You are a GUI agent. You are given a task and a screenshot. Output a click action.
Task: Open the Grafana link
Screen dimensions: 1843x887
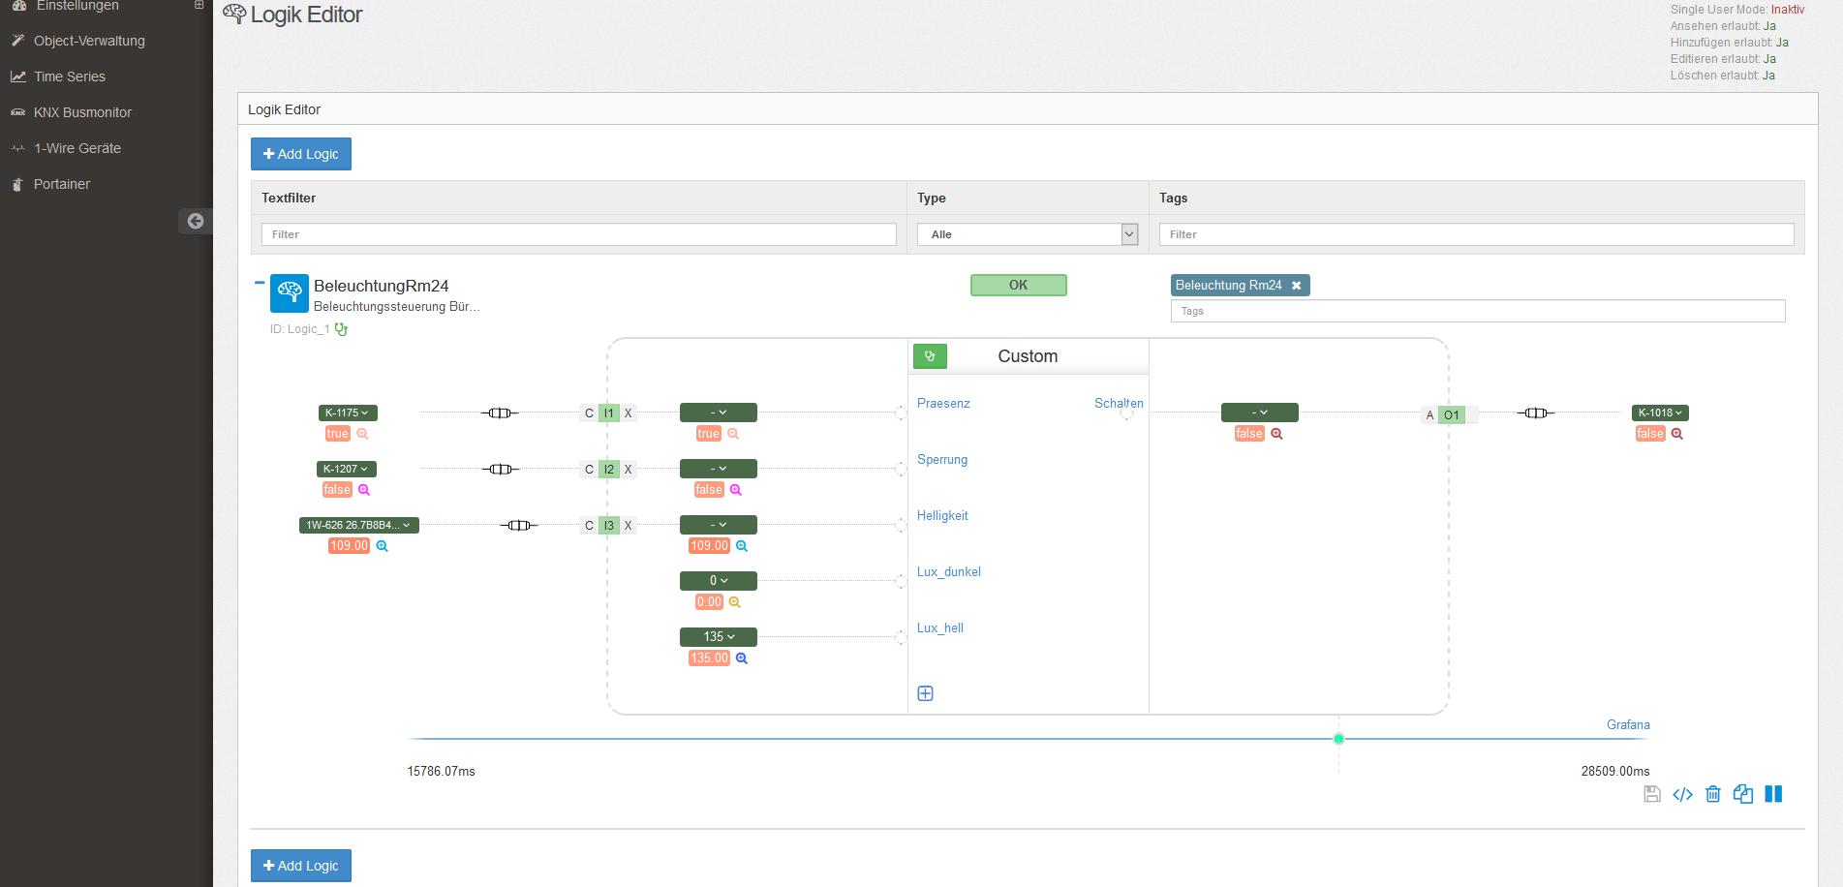tap(1628, 725)
